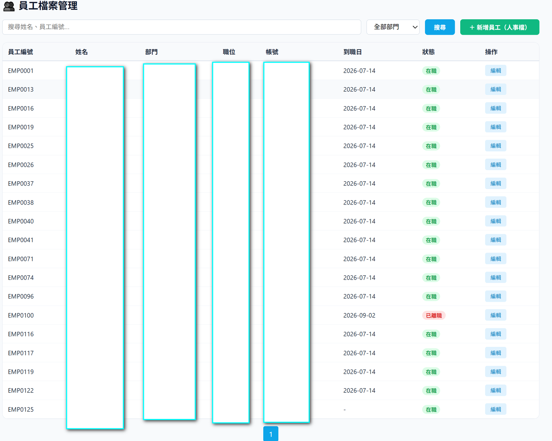Open page 1 in pagination
Viewport: 552px width, 441px height.
(271, 434)
